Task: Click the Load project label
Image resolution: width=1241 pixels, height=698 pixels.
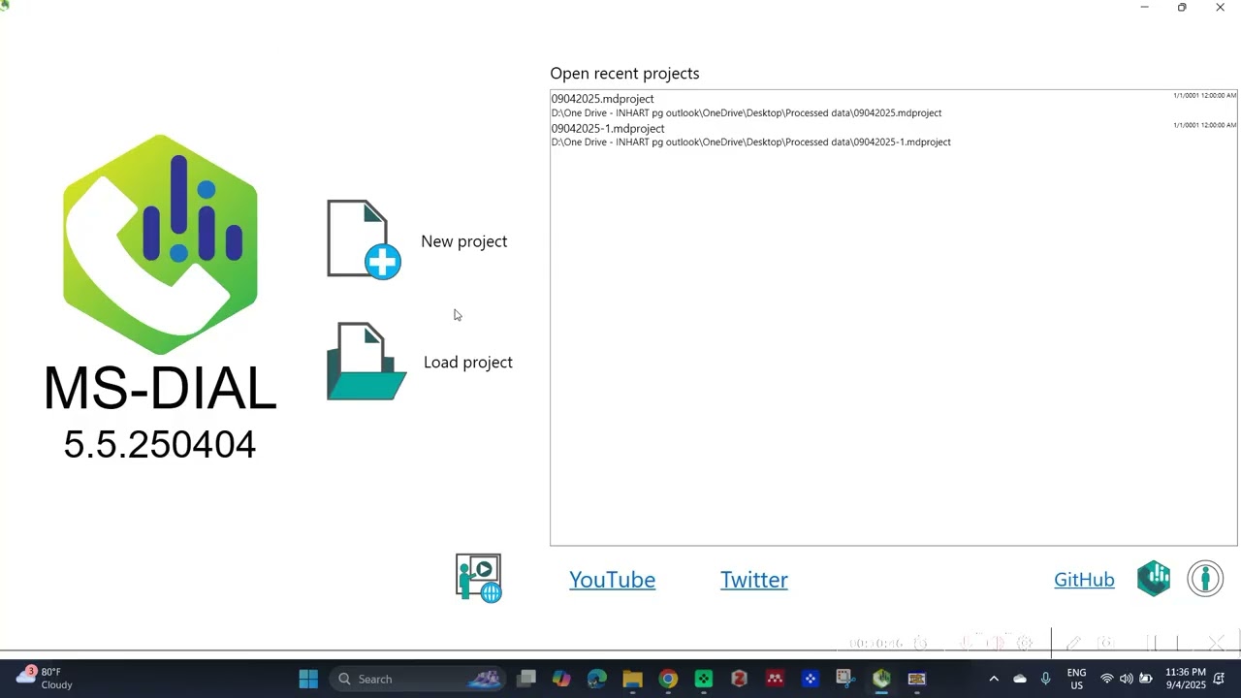Action: (x=467, y=363)
